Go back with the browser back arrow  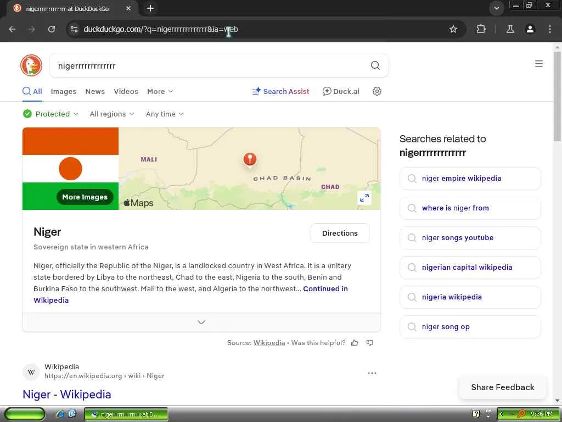(x=12, y=29)
